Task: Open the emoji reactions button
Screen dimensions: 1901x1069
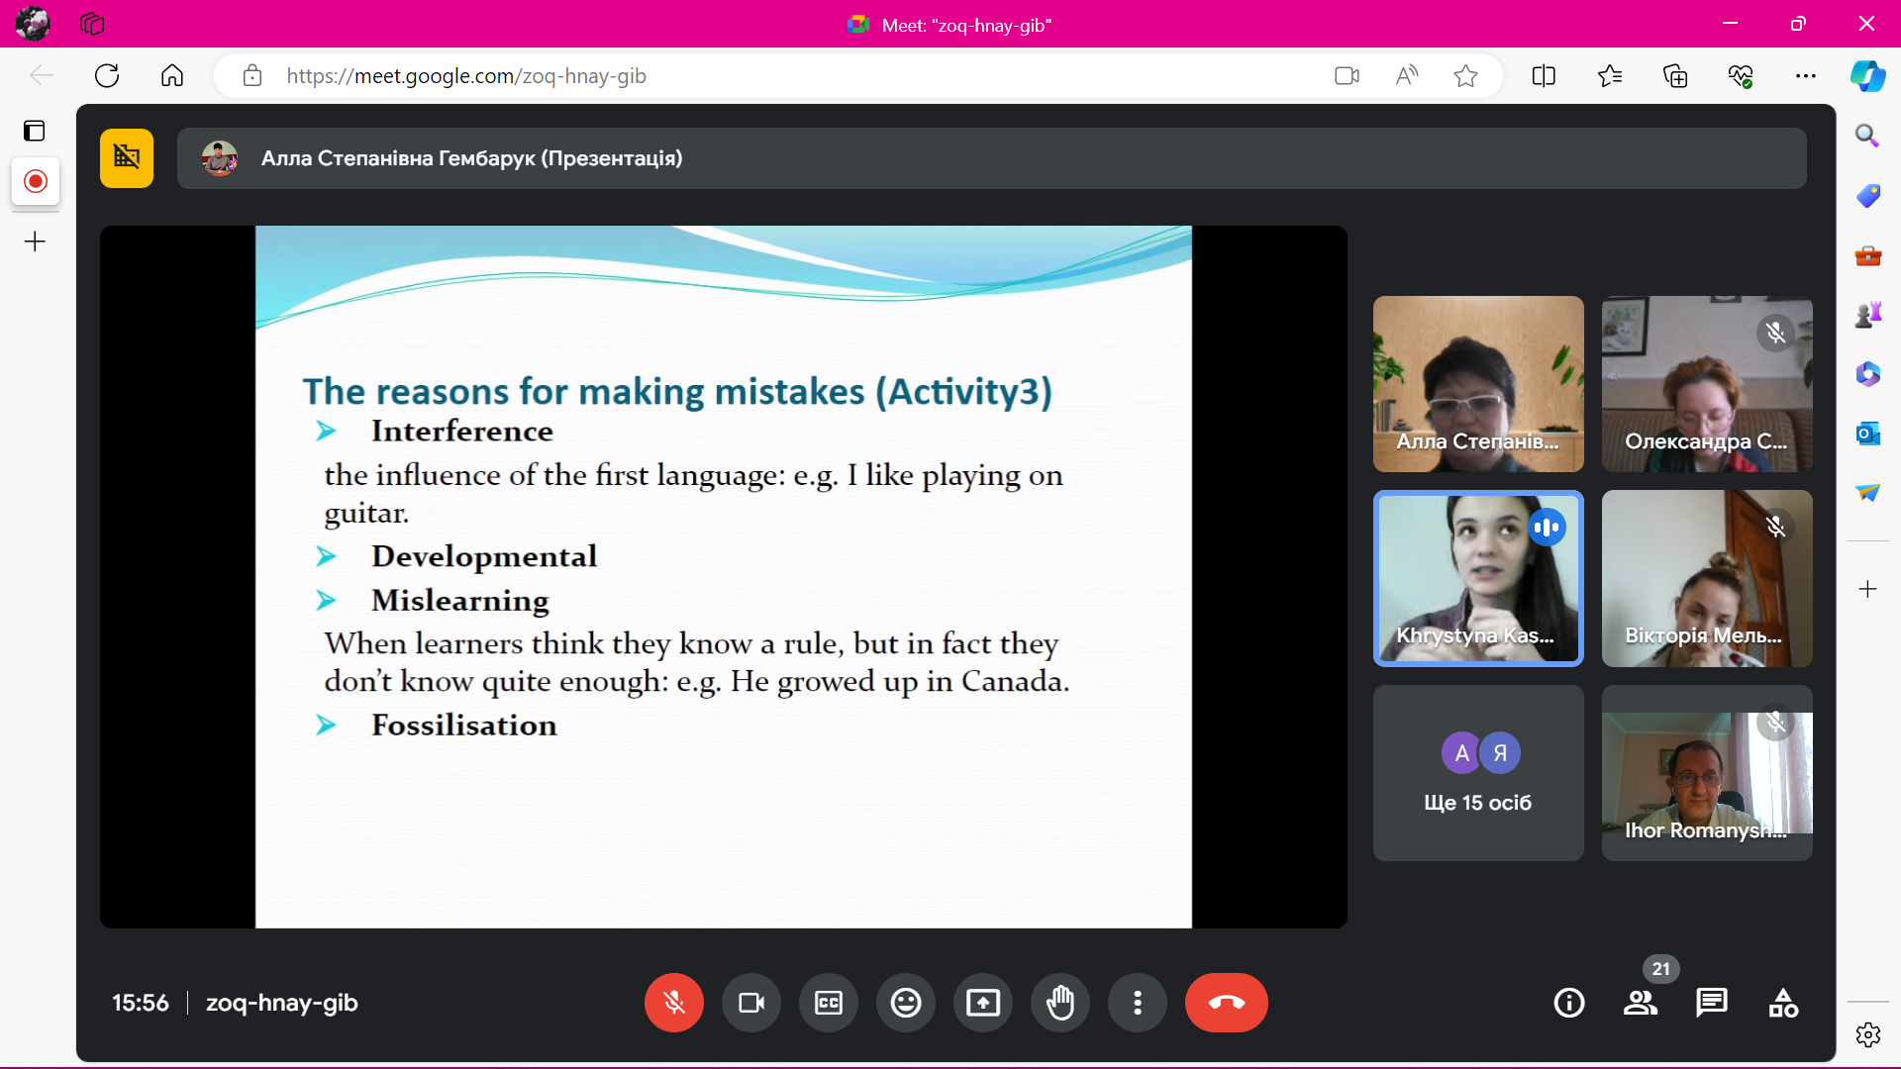Action: 906,1003
